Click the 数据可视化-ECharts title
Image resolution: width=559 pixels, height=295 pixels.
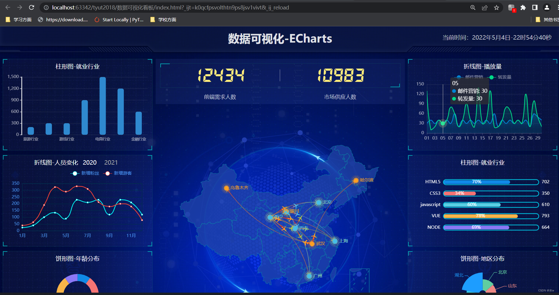click(280, 39)
